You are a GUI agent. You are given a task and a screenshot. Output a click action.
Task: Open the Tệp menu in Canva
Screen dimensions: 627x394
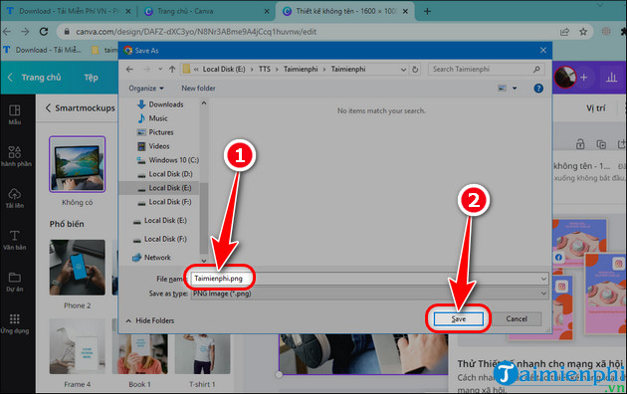[x=91, y=78]
